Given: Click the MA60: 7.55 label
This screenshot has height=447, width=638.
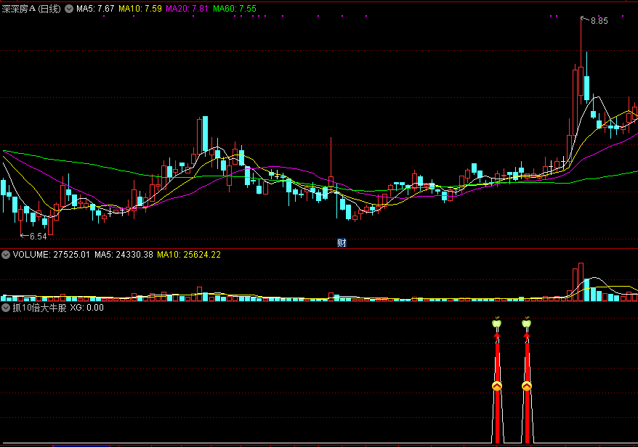Looking at the screenshot, I should coord(235,9).
